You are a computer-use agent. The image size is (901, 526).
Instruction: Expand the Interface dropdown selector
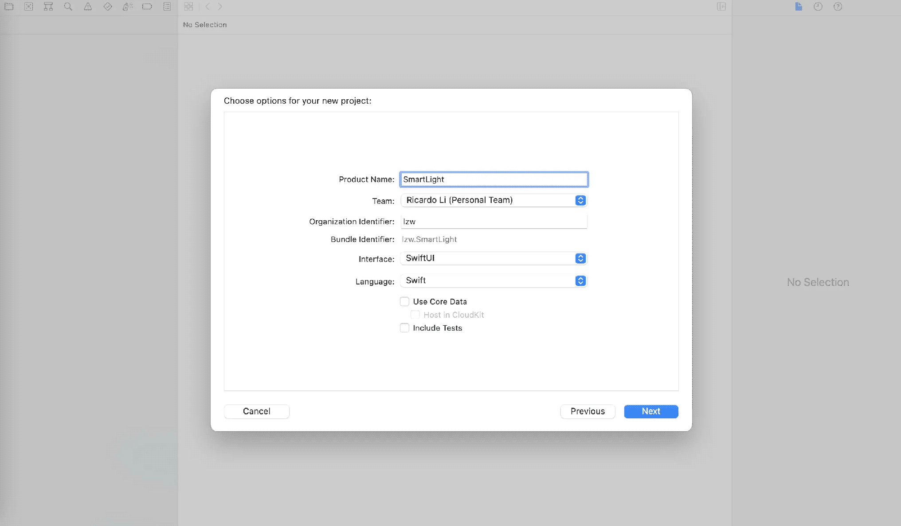pyautogui.click(x=580, y=258)
